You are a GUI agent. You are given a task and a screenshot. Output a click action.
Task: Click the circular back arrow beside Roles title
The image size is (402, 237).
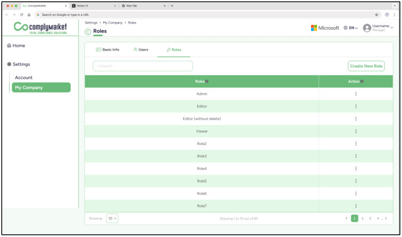pos(88,32)
